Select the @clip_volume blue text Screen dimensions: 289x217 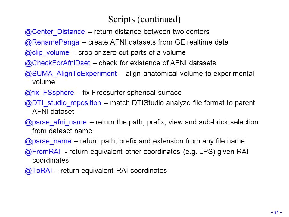47,52
